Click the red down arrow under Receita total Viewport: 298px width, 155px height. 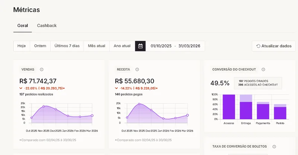click(116, 88)
